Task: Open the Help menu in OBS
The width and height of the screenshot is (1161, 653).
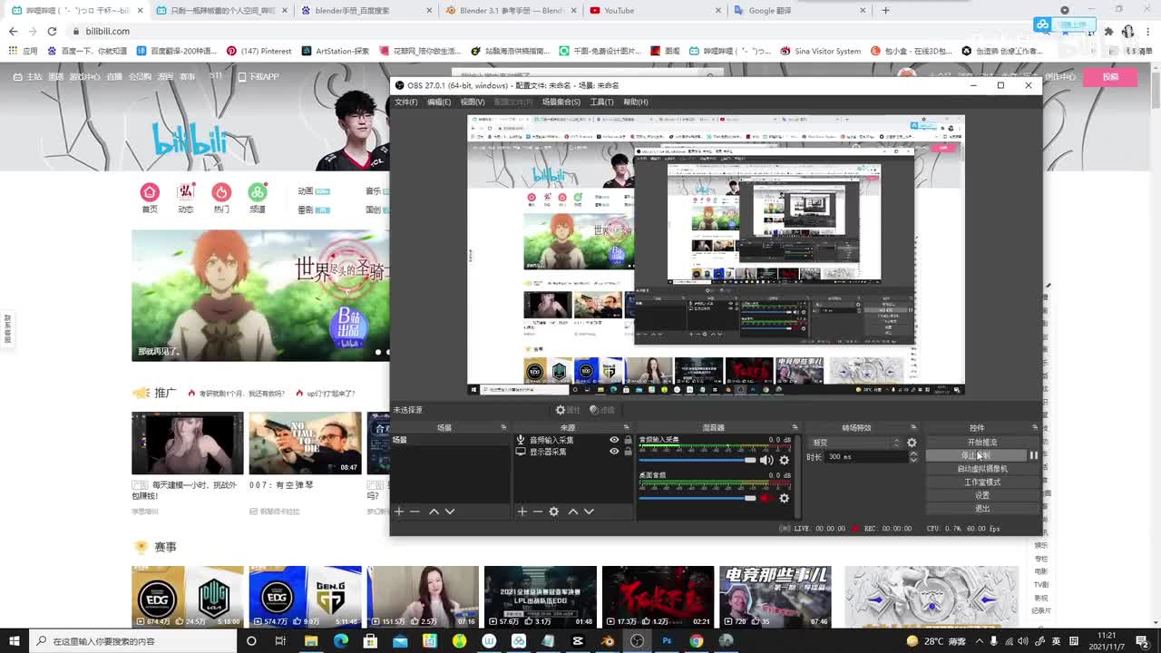Action: 635,102
